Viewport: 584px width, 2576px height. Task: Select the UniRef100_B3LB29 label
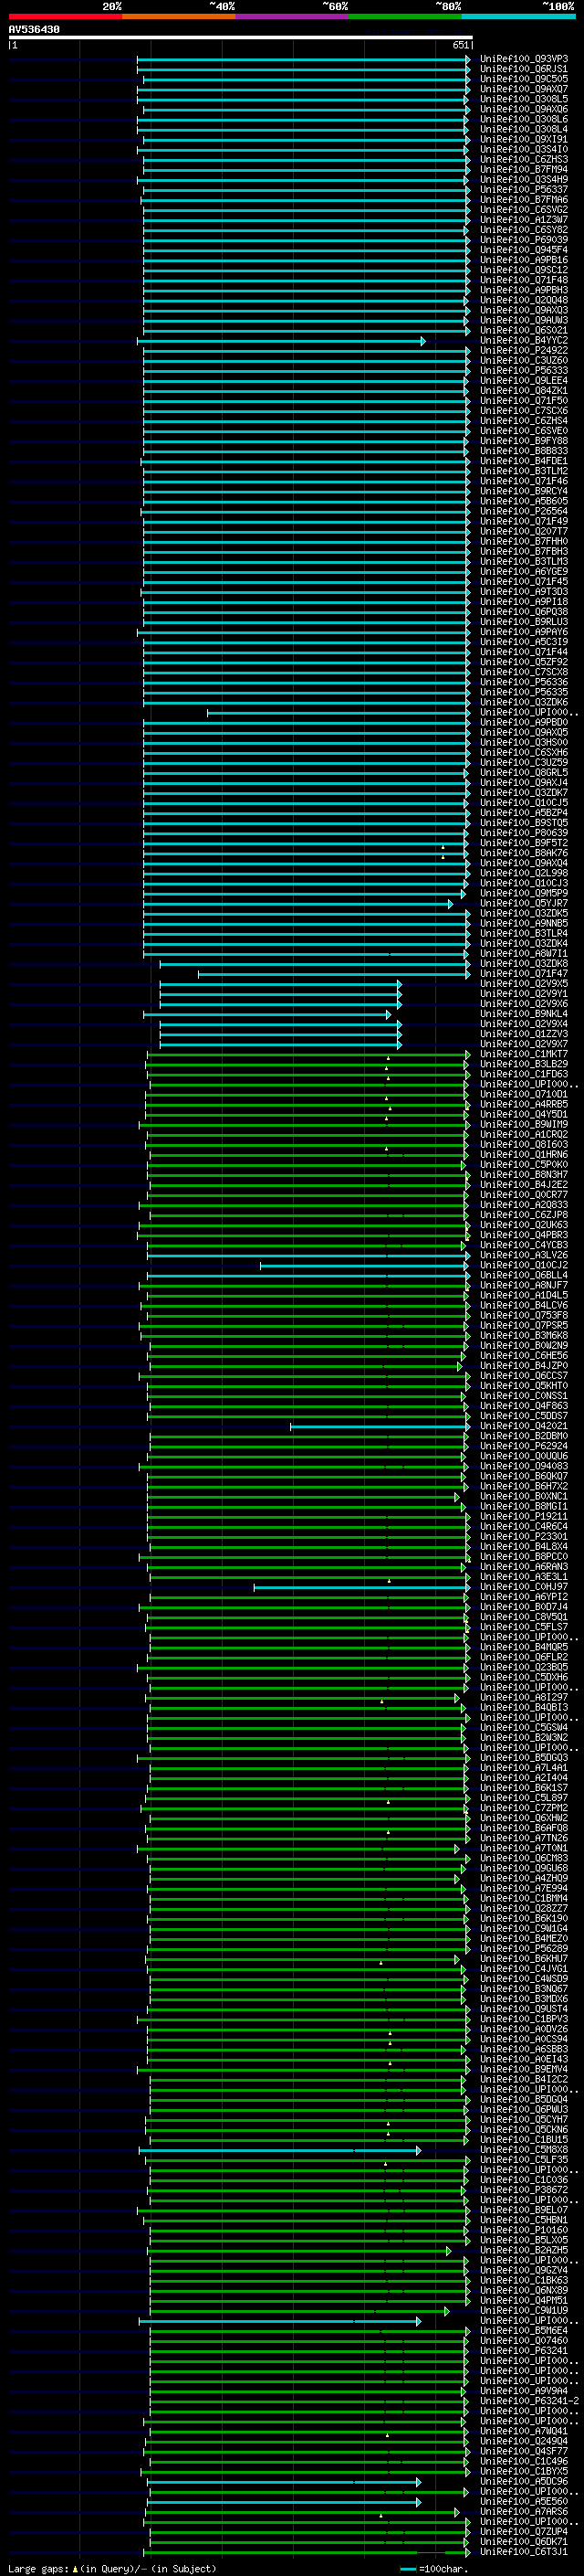pos(523,1064)
